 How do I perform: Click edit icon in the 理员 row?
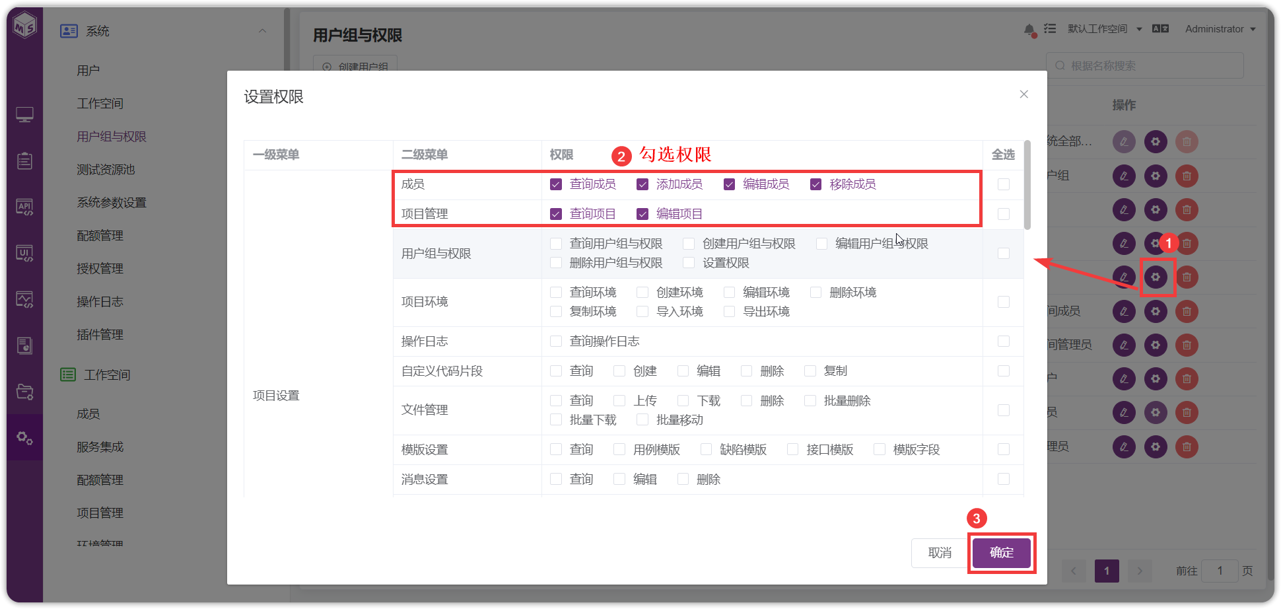(1124, 447)
